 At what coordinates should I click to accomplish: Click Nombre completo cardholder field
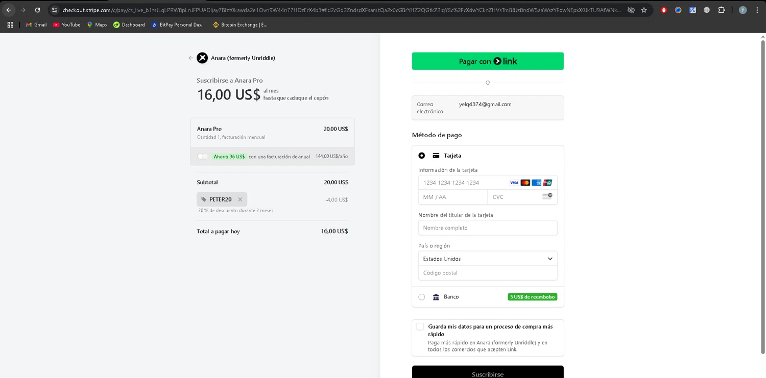(488, 228)
